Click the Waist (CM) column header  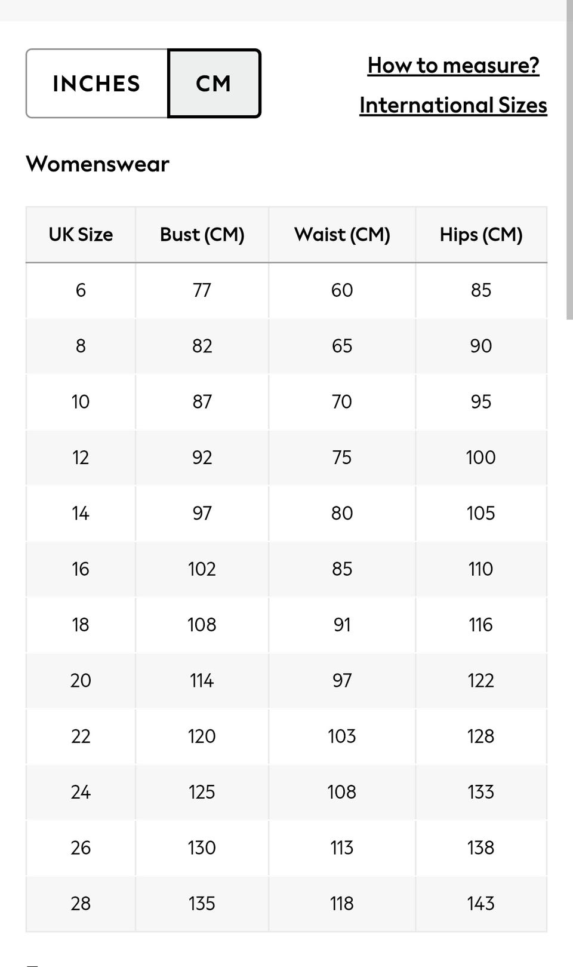tap(342, 235)
